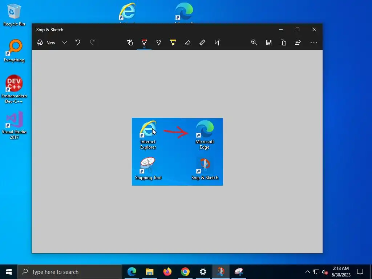372x279 pixels.
Task: Open the Zoom control
Action: click(x=254, y=43)
